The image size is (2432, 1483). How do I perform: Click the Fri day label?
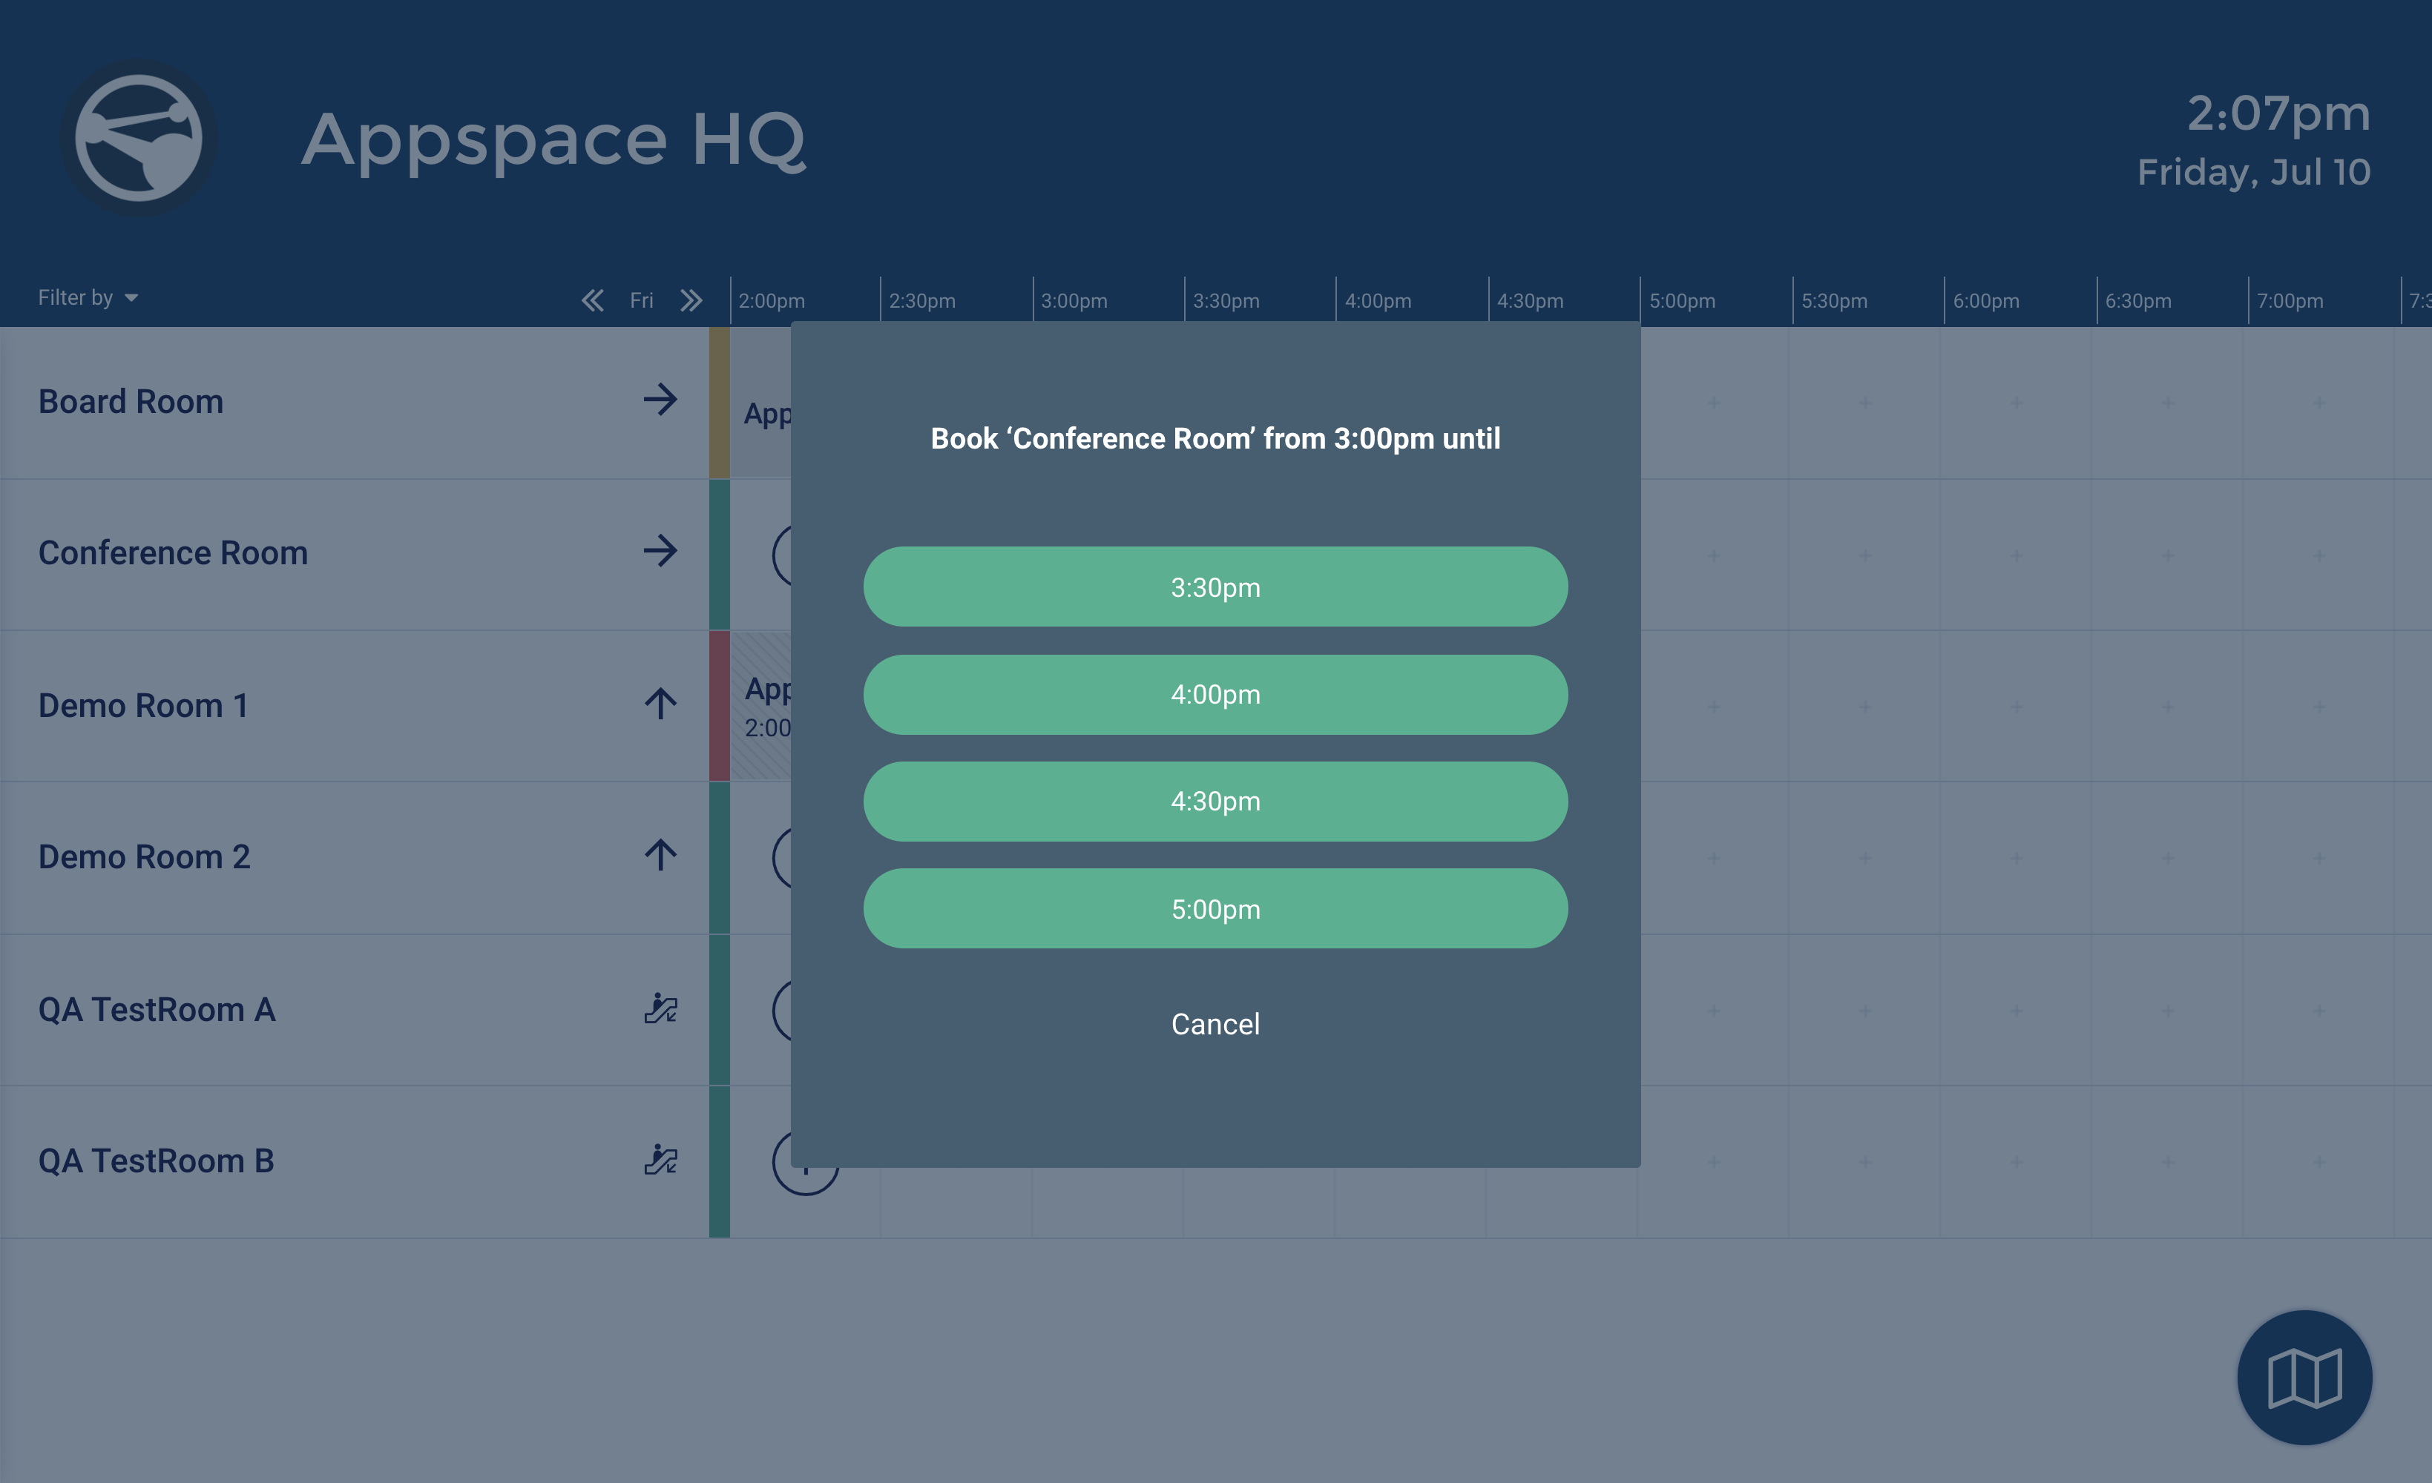pos(642,300)
